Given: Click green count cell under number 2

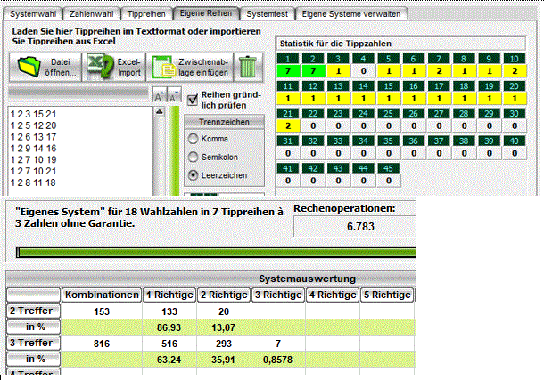Looking at the screenshot, I should [313, 71].
